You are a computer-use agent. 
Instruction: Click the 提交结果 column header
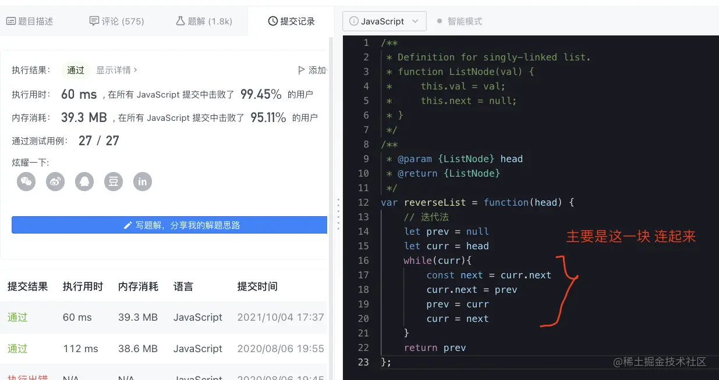(27, 286)
